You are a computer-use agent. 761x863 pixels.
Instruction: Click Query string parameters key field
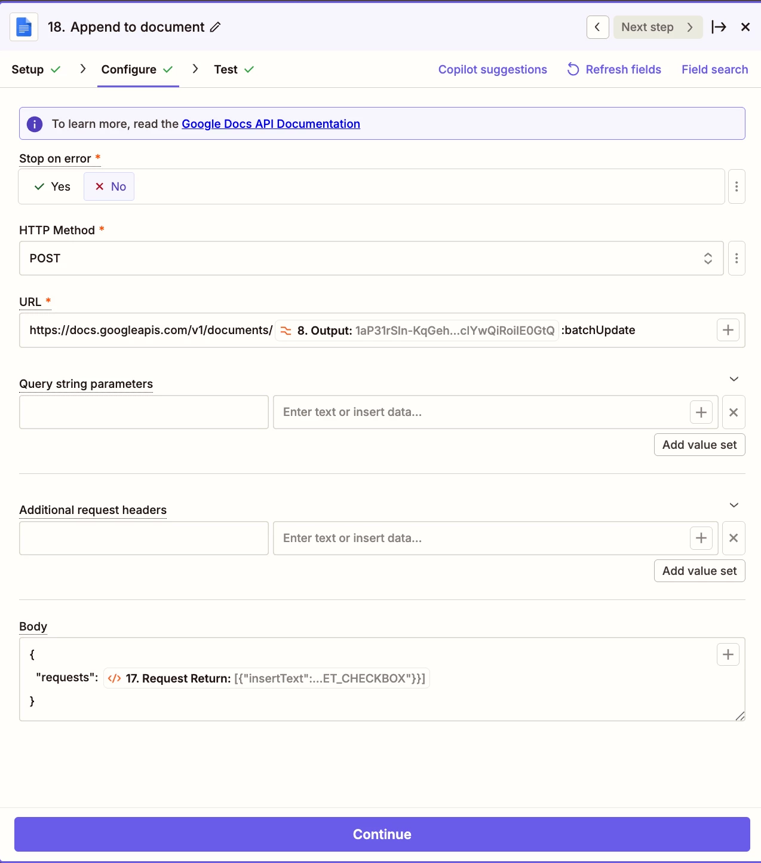coord(144,412)
